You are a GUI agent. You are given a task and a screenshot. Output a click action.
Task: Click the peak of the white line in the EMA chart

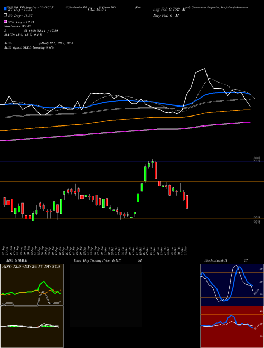[204, 69]
